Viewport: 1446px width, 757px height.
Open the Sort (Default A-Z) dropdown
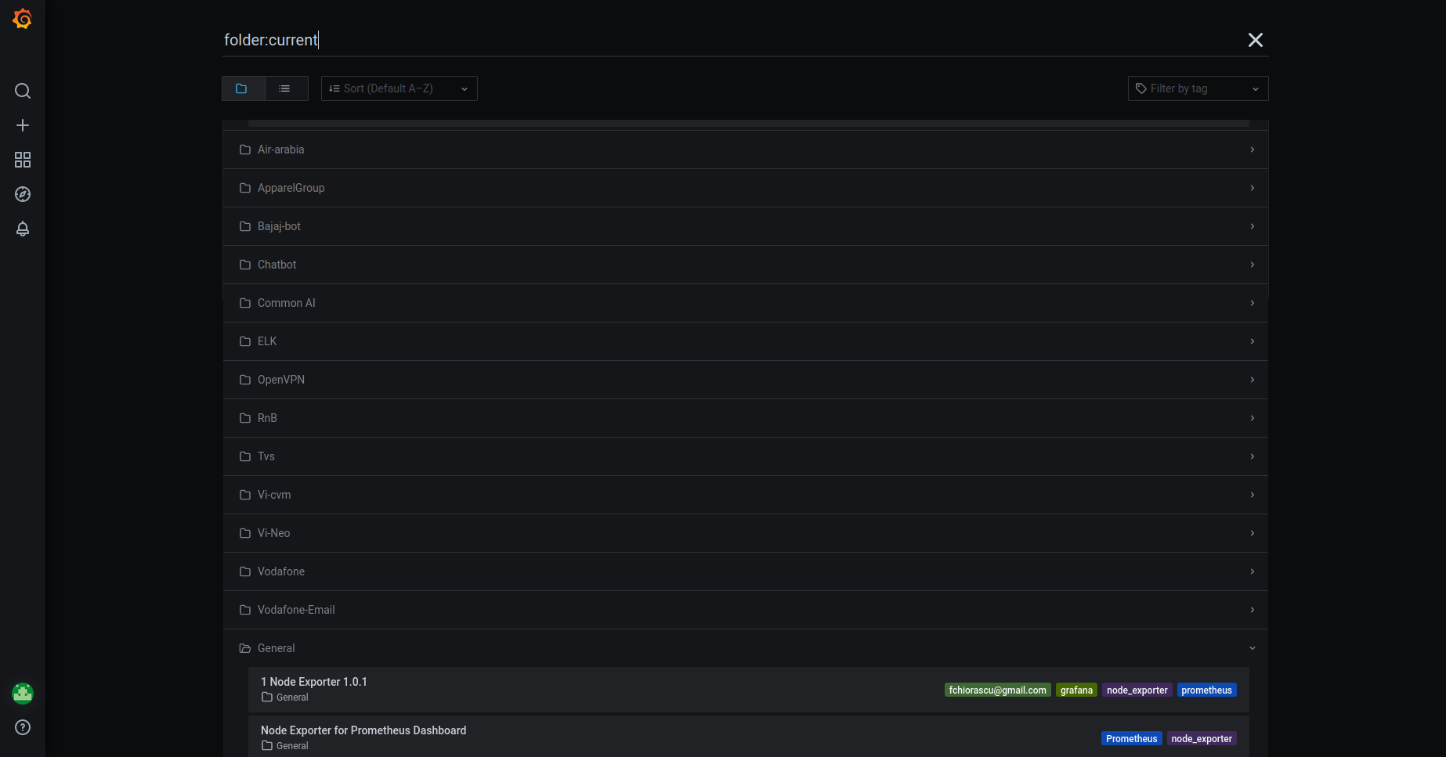(x=399, y=88)
